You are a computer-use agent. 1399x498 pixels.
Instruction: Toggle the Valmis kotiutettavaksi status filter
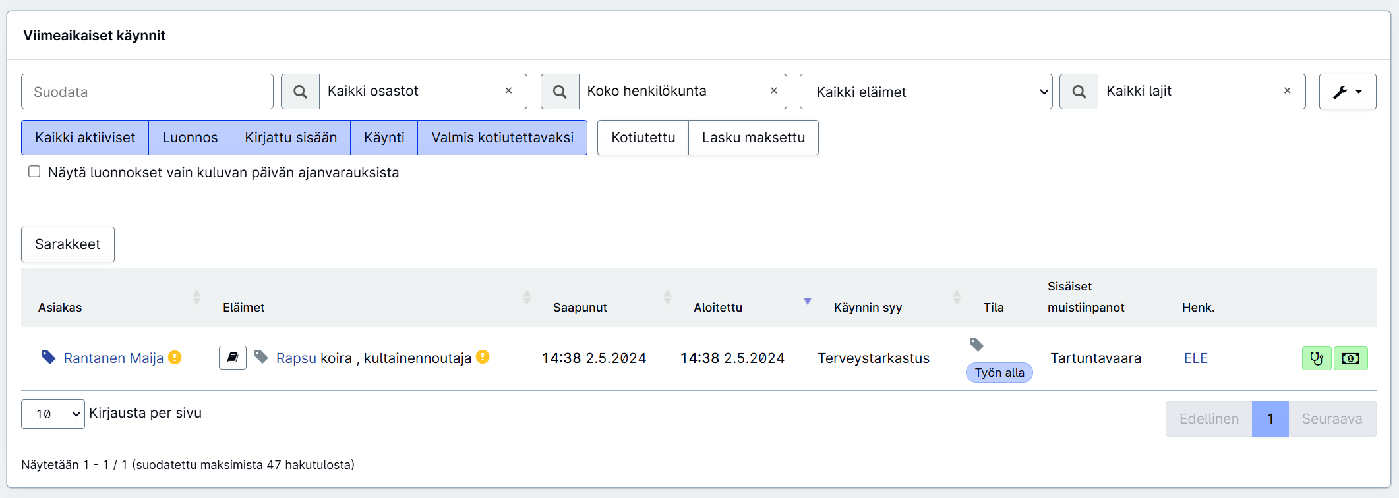pyautogui.click(x=502, y=138)
